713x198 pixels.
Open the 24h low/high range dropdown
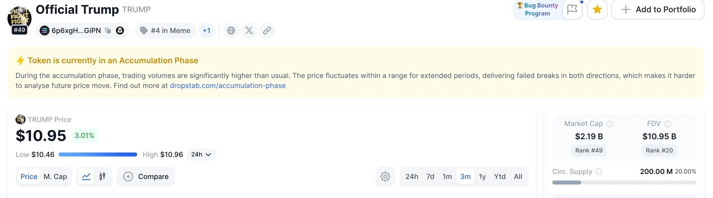[x=201, y=154]
